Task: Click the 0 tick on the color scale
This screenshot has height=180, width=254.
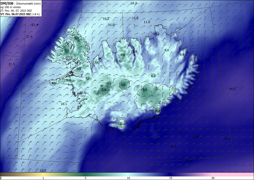Action: 1,178
